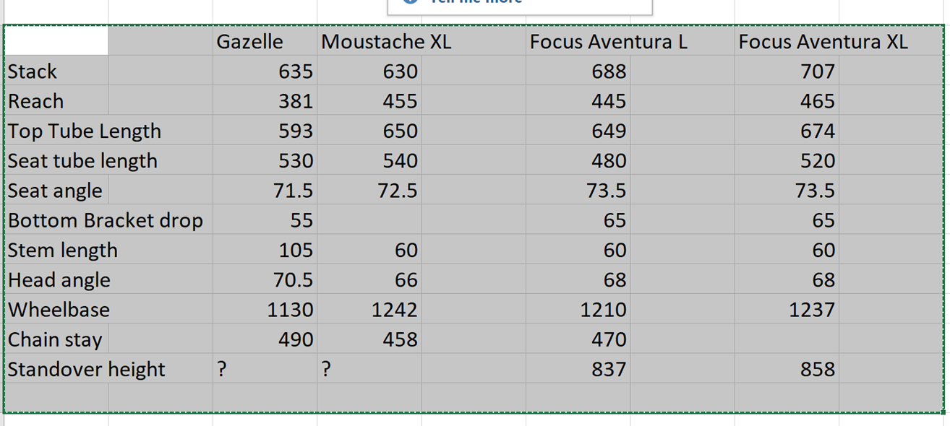This screenshot has height=426, width=950.
Task: Select the Gazelle column header cell
Action: [264, 42]
